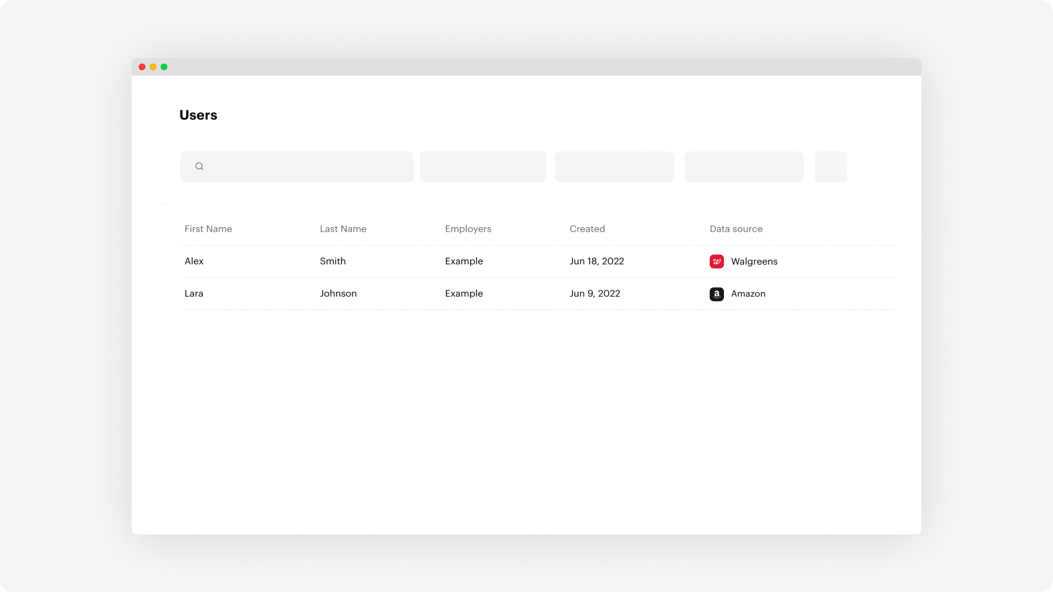Click the Amazon logo icon
This screenshot has height=592, width=1053.
716,294
